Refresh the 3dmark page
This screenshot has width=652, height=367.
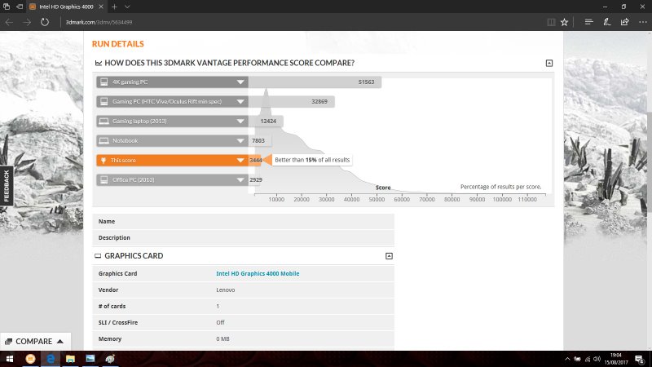point(45,22)
